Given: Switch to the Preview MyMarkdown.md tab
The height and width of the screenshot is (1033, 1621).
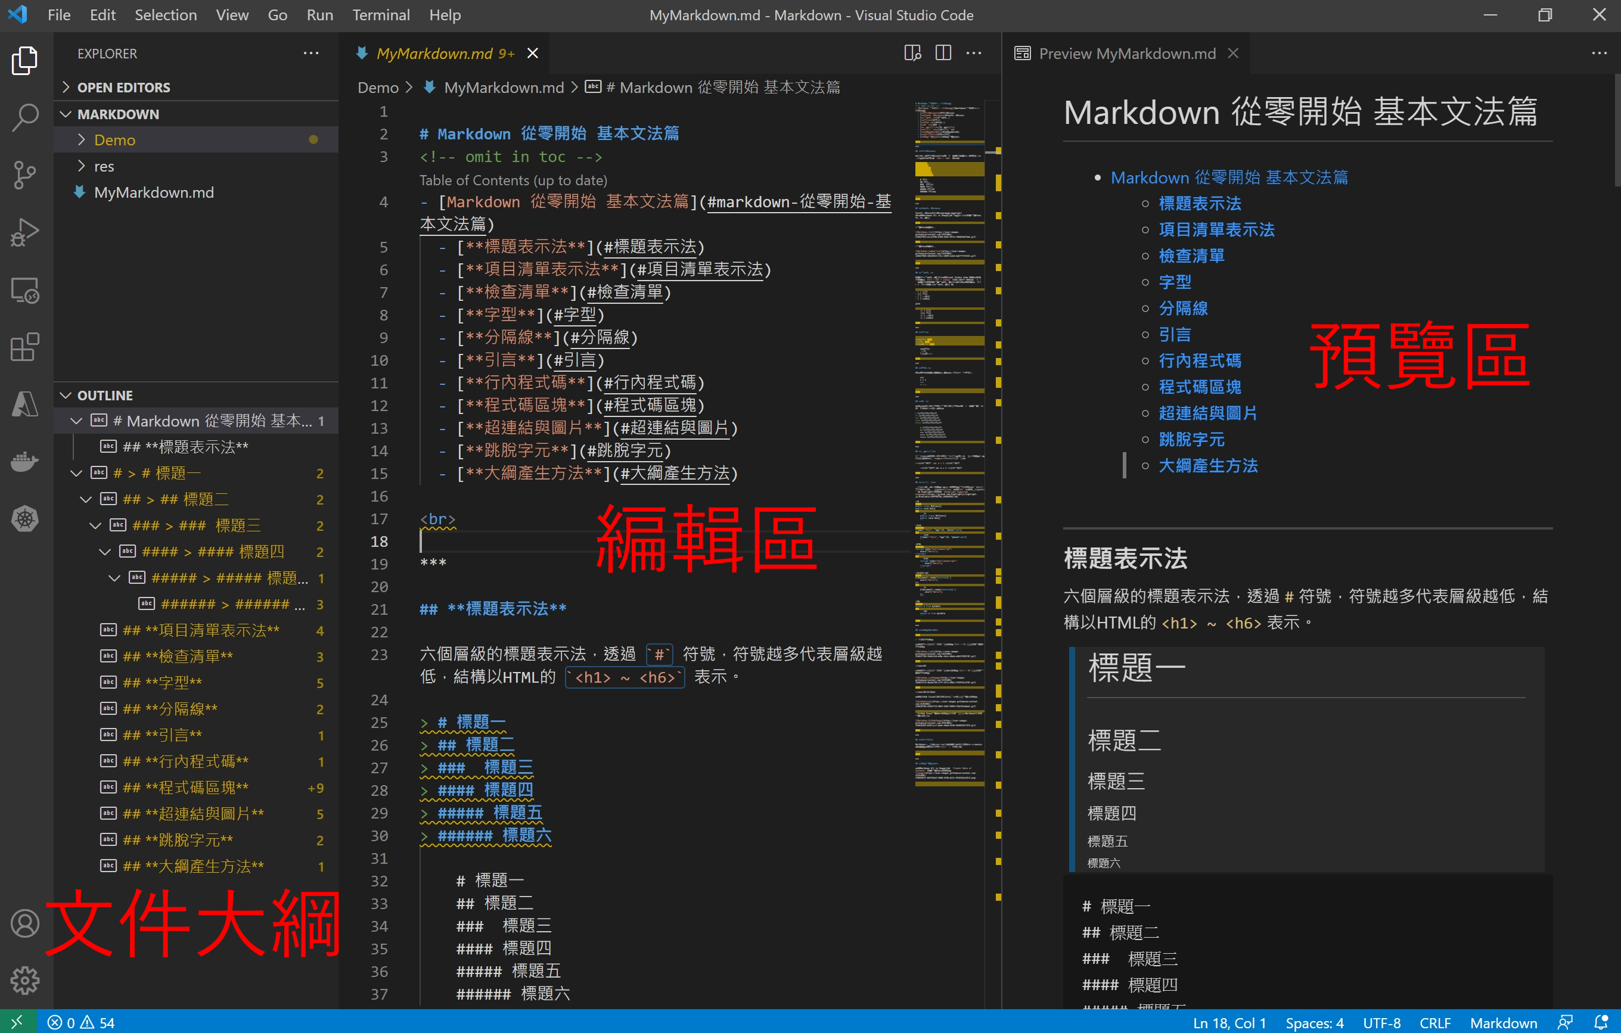Looking at the screenshot, I should pyautogui.click(x=1126, y=53).
